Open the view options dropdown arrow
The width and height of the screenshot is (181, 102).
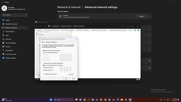click(x=132, y=30)
